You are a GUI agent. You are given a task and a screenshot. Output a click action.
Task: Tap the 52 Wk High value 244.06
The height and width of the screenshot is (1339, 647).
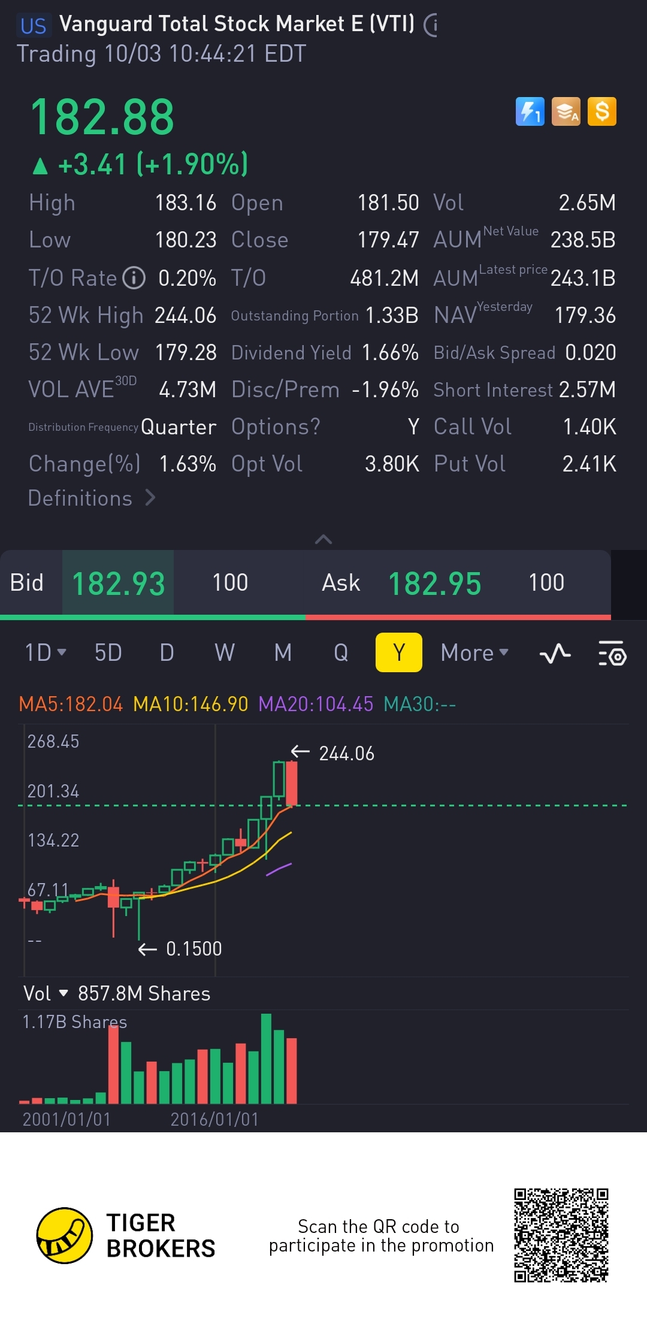click(x=185, y=315)
